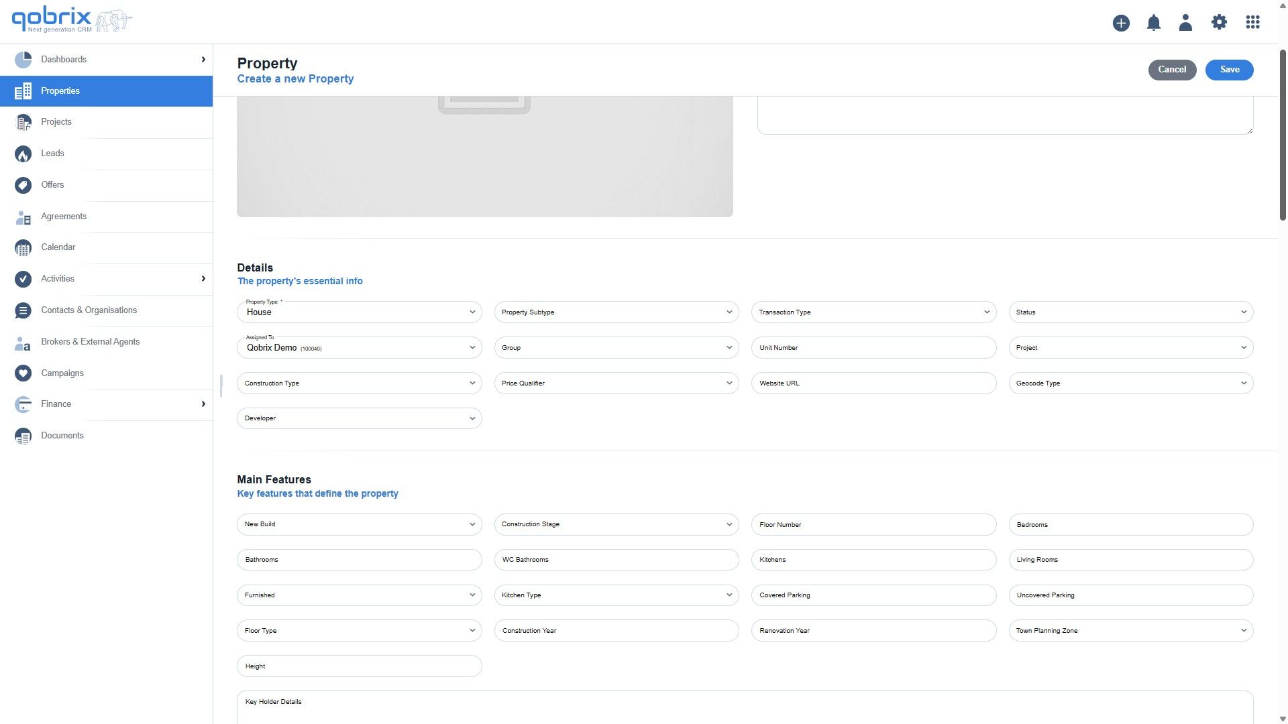Viewport: 1288px width, 724px height.
Task: Open the Projects section from sidebar
Action: [x=56, y=122]
